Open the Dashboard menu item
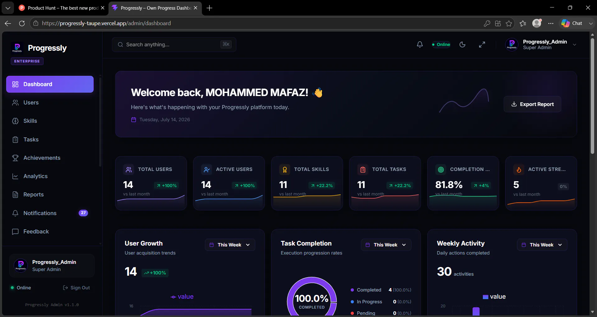Viewport: 597px width, 317px height. [50, 84]
